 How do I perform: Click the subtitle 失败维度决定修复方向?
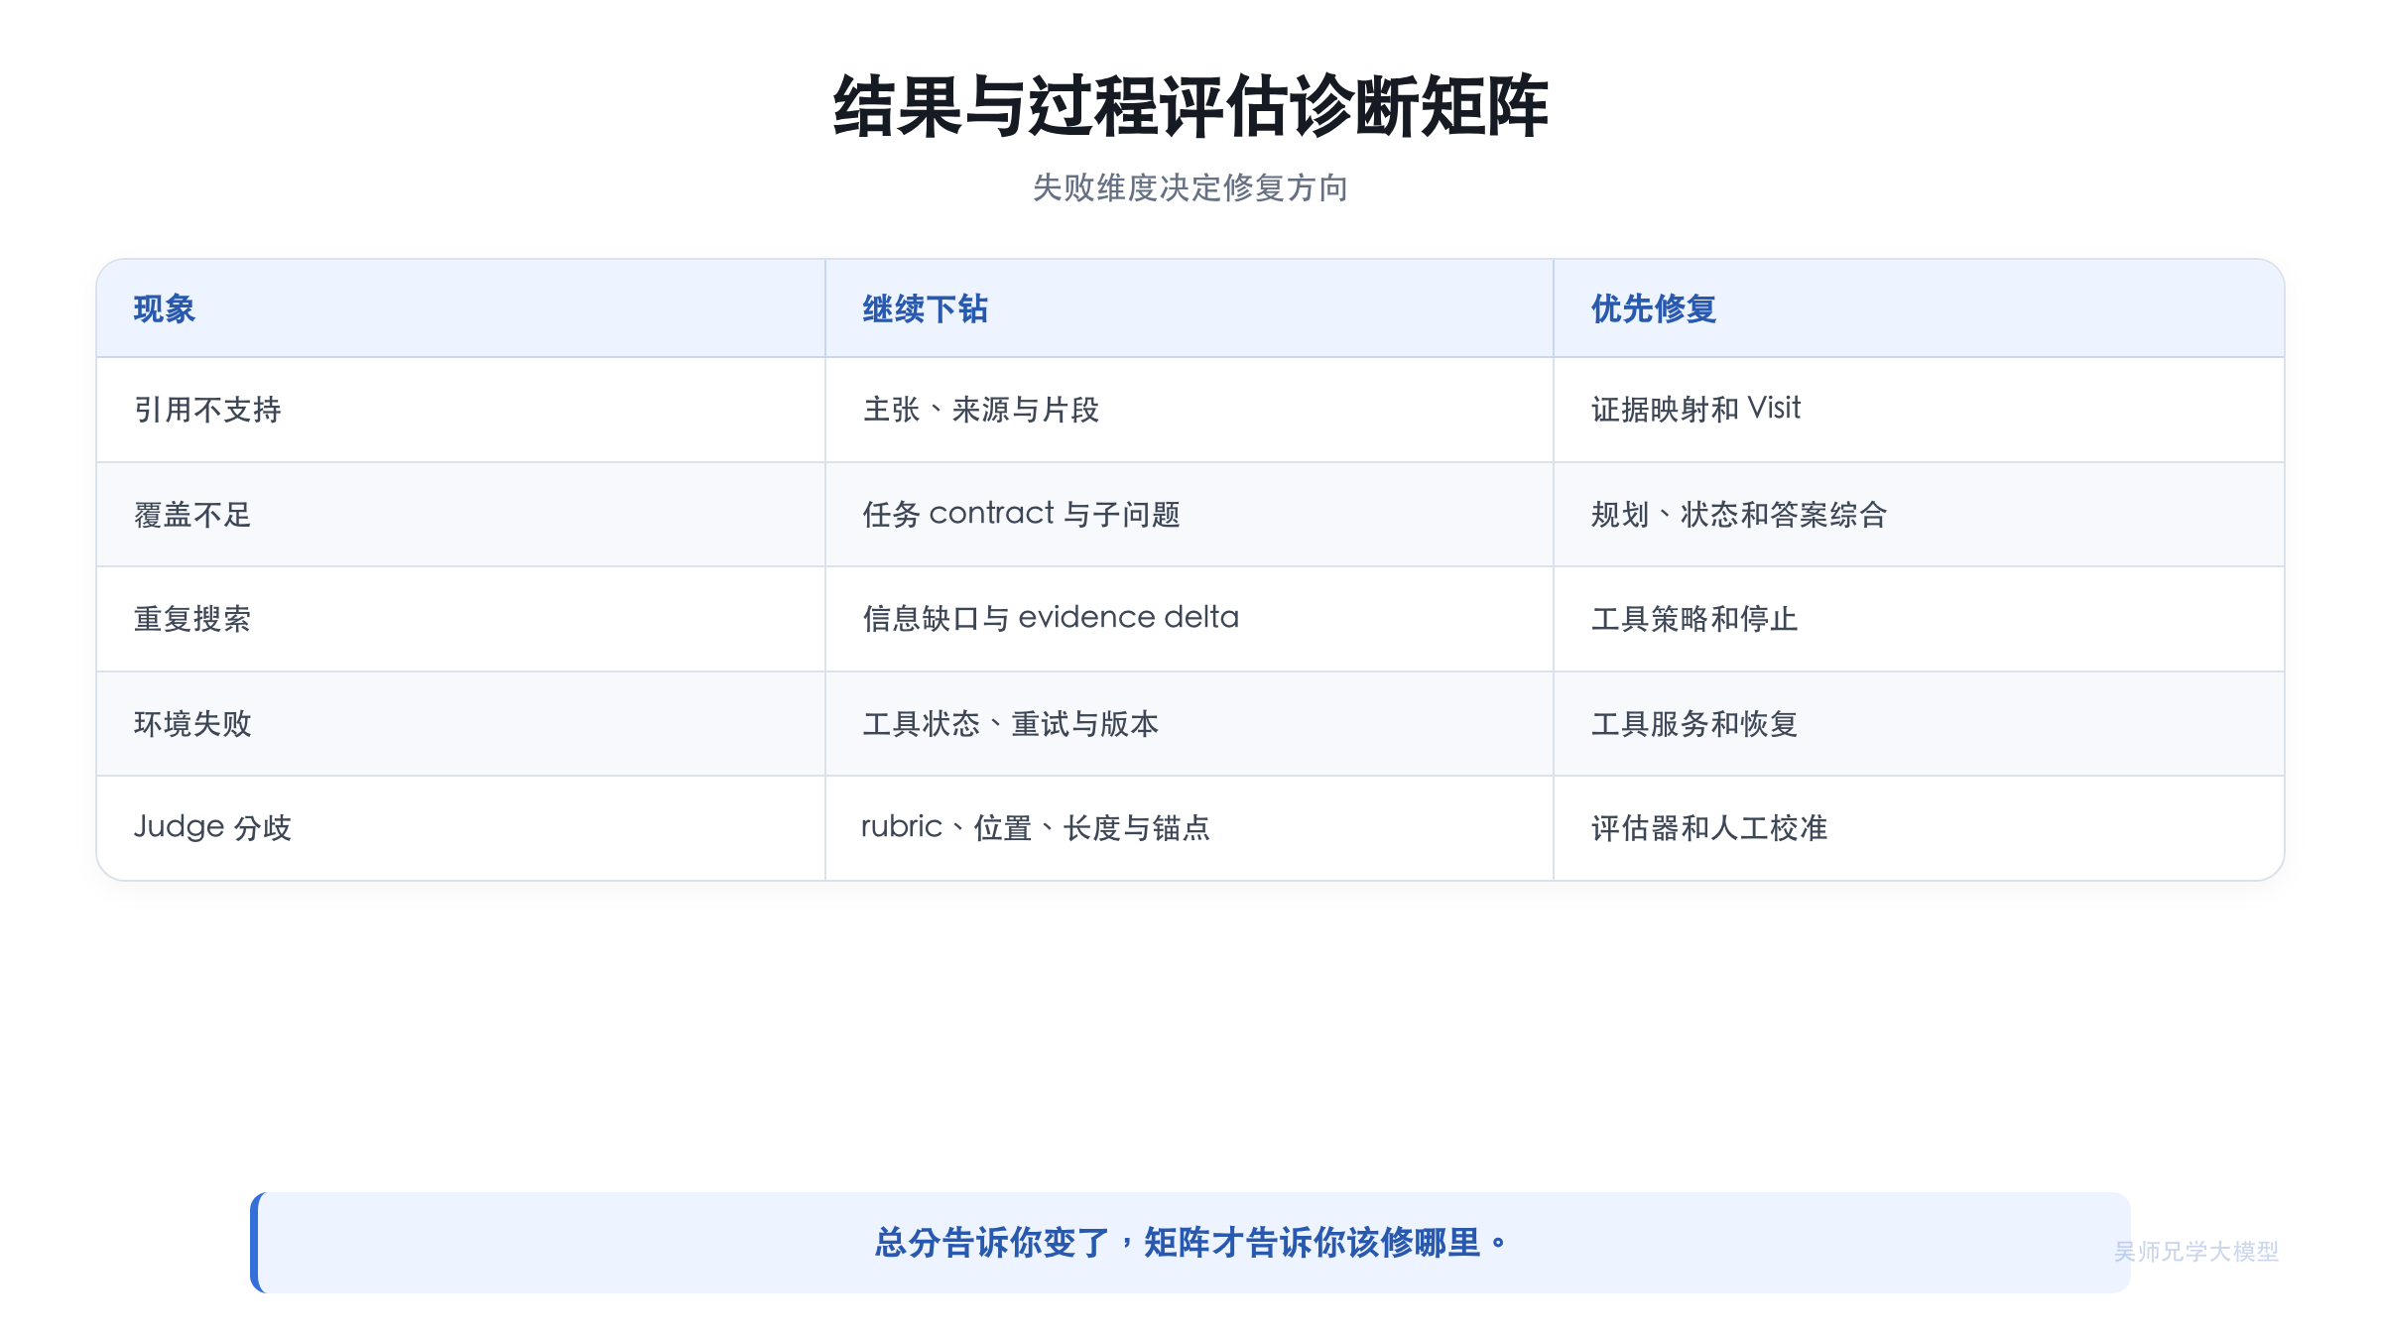[x=1190, y=187]
